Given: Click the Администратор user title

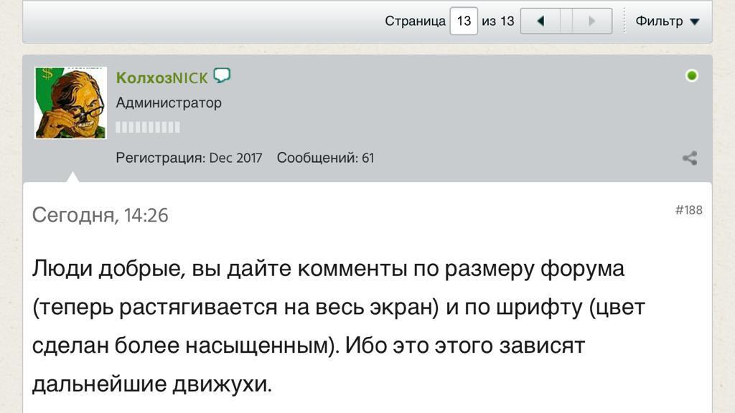Looking at the screenshot, I should coord(169,103).
